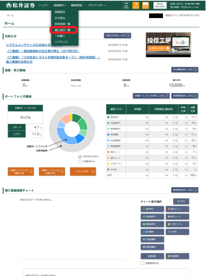Click the 松井証券 logo
Image resolution: width=206 pixels, height=276 pixels.
20,6
